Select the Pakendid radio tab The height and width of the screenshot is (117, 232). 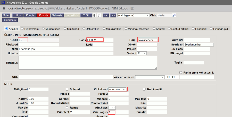click(x=193, y=29)
